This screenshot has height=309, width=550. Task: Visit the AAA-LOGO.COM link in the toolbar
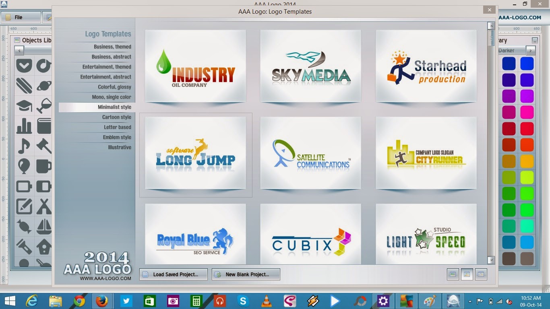(x=520, y=17)
